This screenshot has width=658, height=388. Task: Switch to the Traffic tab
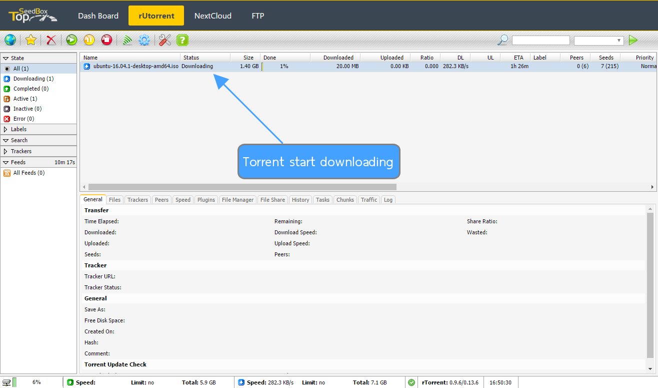(x=369, y=200)
